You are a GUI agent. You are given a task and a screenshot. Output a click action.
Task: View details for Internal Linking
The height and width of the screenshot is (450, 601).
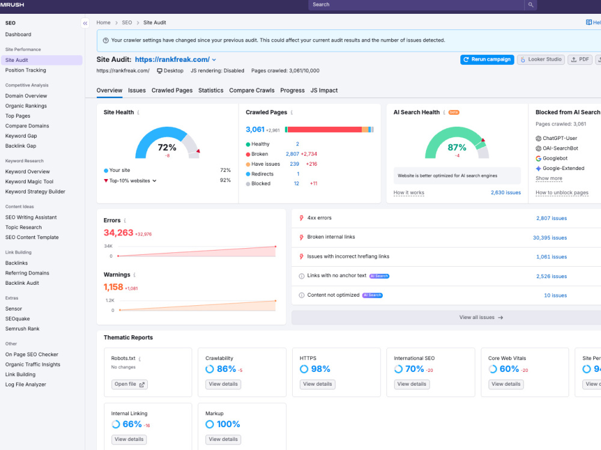(129, 439)
